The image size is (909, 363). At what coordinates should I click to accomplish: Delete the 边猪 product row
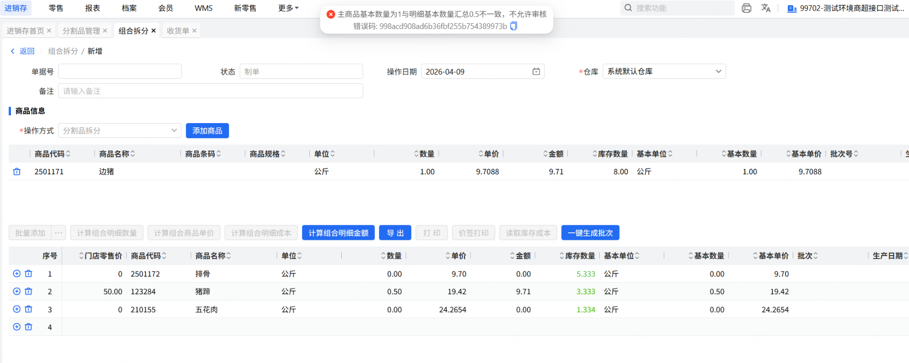[17, 172]
